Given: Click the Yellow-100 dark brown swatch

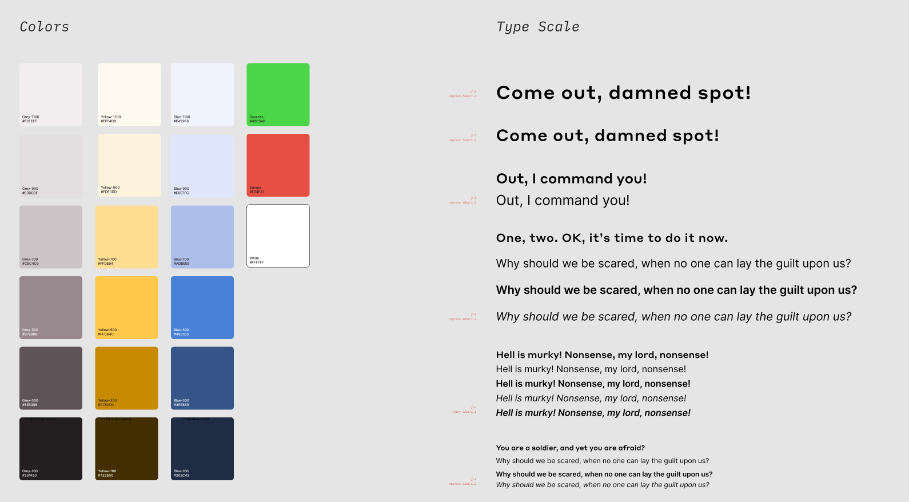Looking at the screenshot, I should pyautogui.click(x=126, y=449).
